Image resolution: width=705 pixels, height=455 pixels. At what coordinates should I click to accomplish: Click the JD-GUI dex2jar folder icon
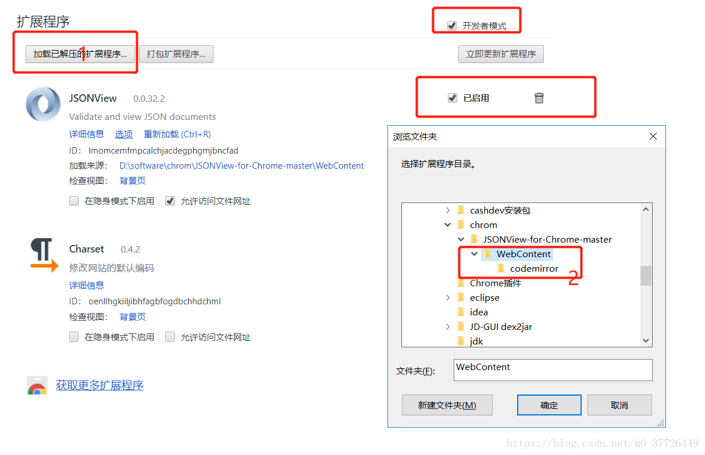point(461,326)
